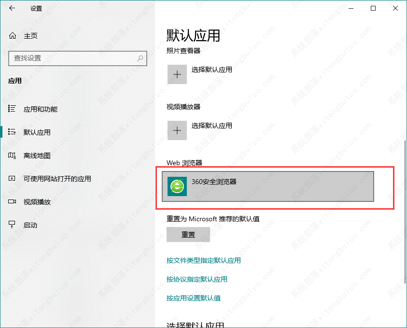Click plus icon under 视频播放器

[x=177, y=130]
